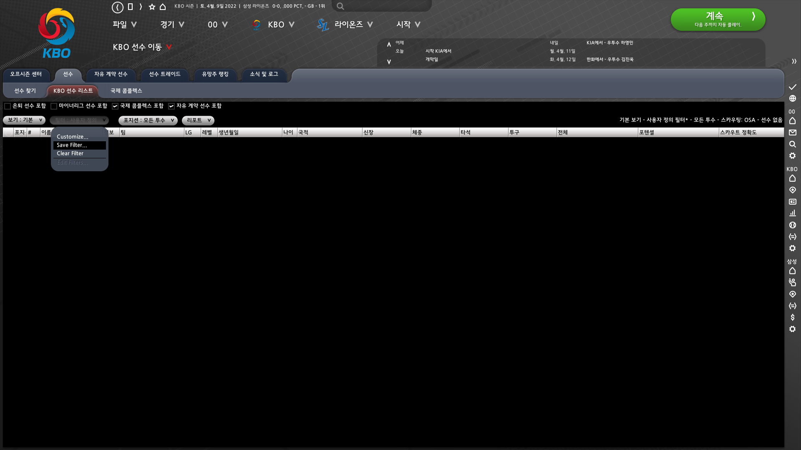Click the globe icon in right sidebar

(792, 99)
